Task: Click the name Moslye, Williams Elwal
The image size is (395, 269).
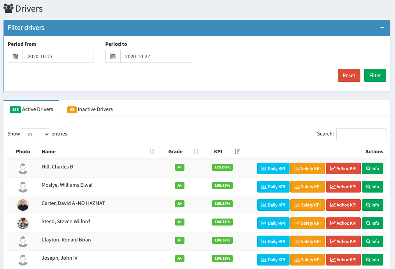Action: [67, 185]
